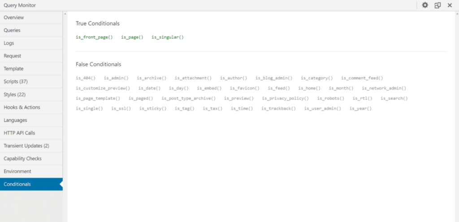Close the Query Monitor panel
459x222 pixels.
[x=450, y=5]
